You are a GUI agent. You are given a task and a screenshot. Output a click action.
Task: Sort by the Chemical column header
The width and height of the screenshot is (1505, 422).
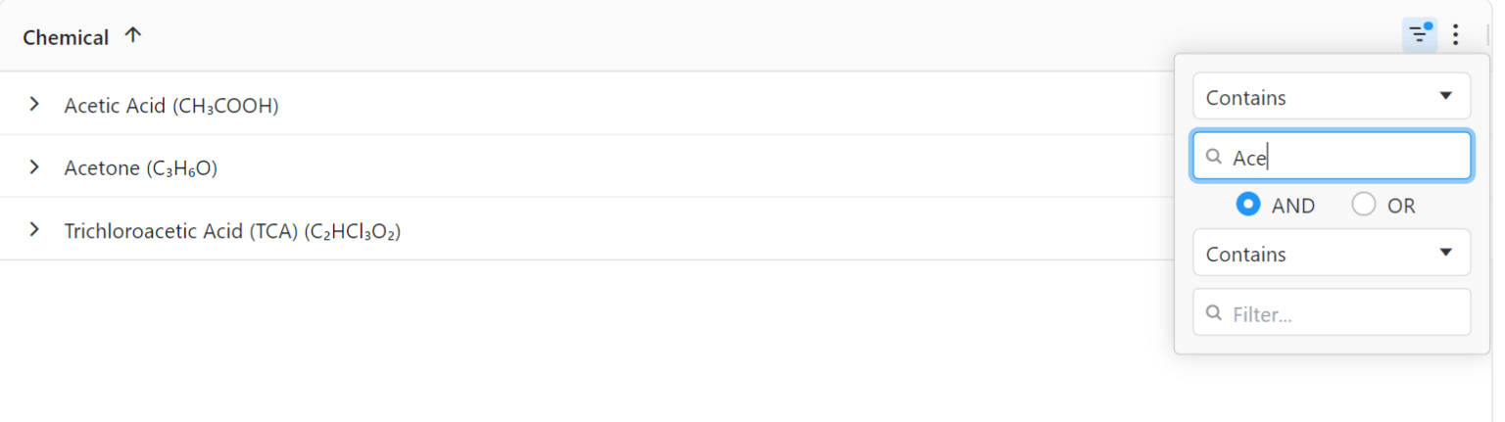[x=66, y=37]
